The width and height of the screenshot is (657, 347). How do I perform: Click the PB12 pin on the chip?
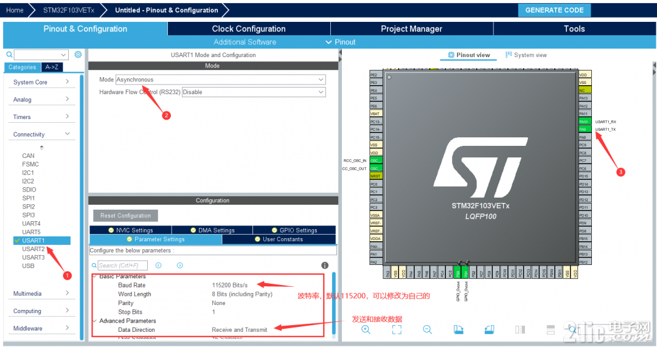[x=585, y=262]
